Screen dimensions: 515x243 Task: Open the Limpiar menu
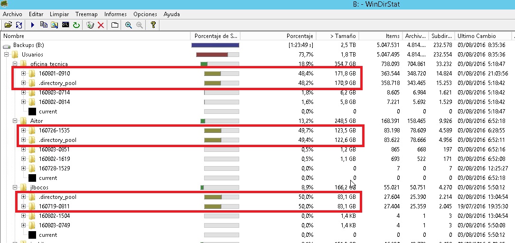59,14
